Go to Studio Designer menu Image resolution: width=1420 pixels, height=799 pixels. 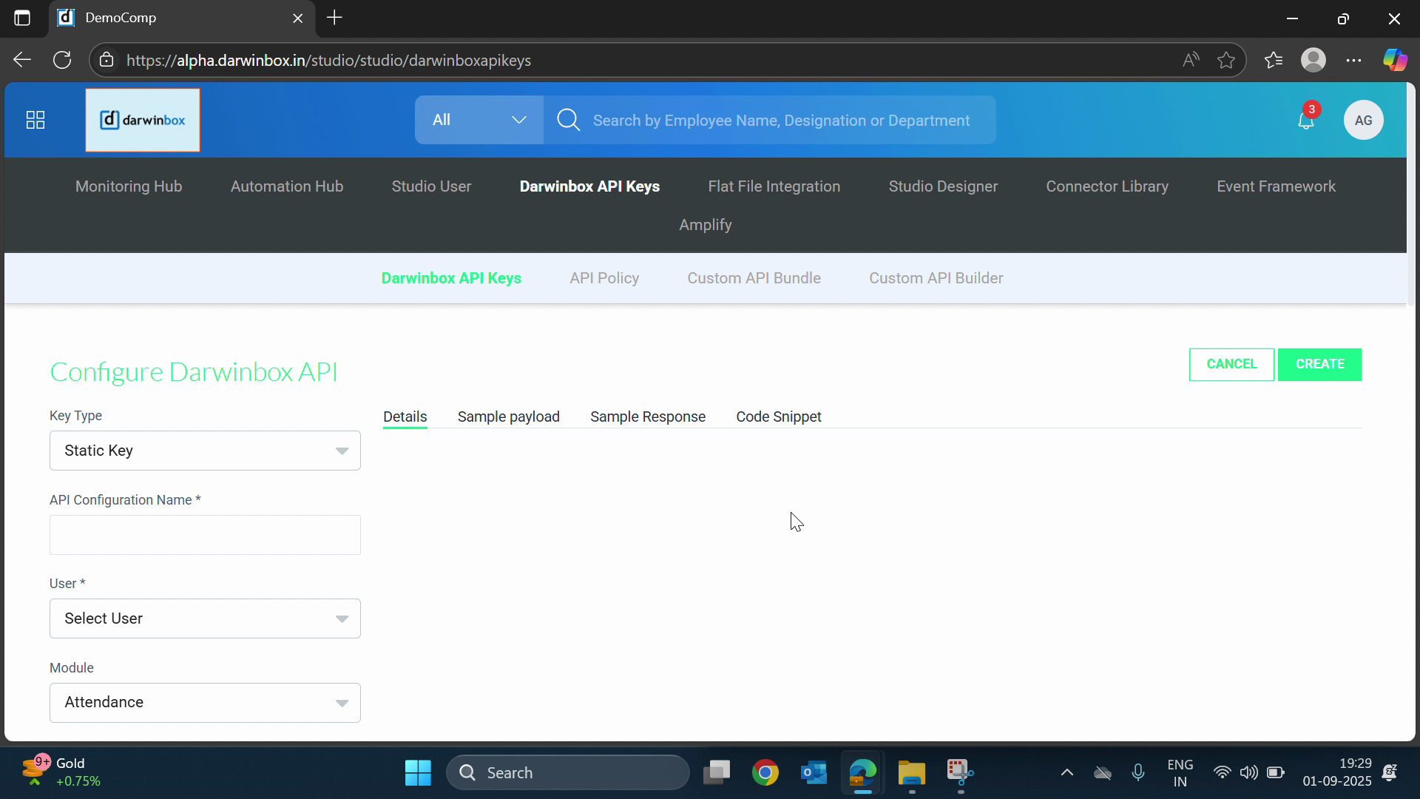pyautogui.click(x=943, y=186)
